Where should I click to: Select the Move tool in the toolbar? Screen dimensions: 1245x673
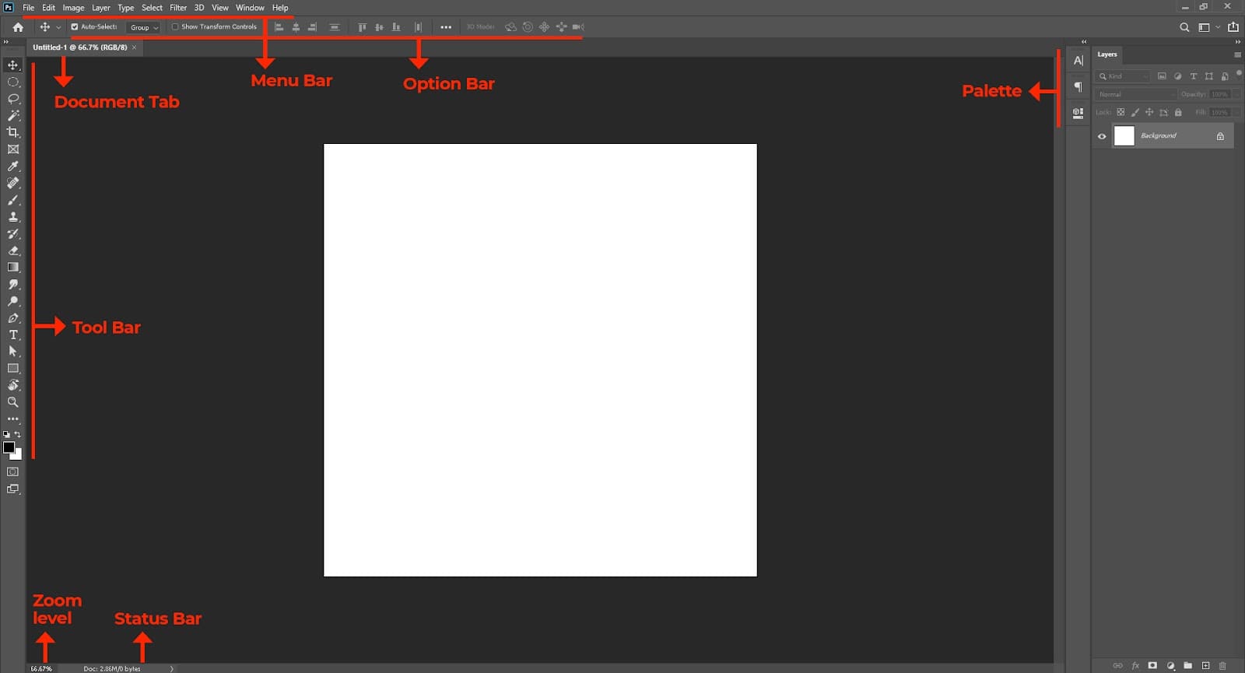point(13,65)
